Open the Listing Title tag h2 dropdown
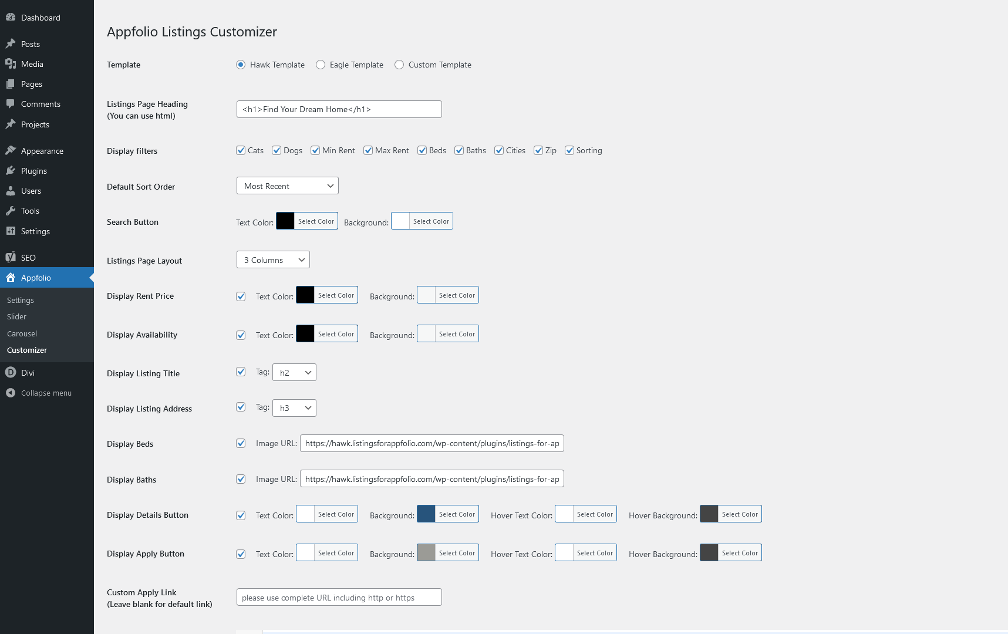Viewport: 1008px width, 634px height. click(x=294, y=372)
